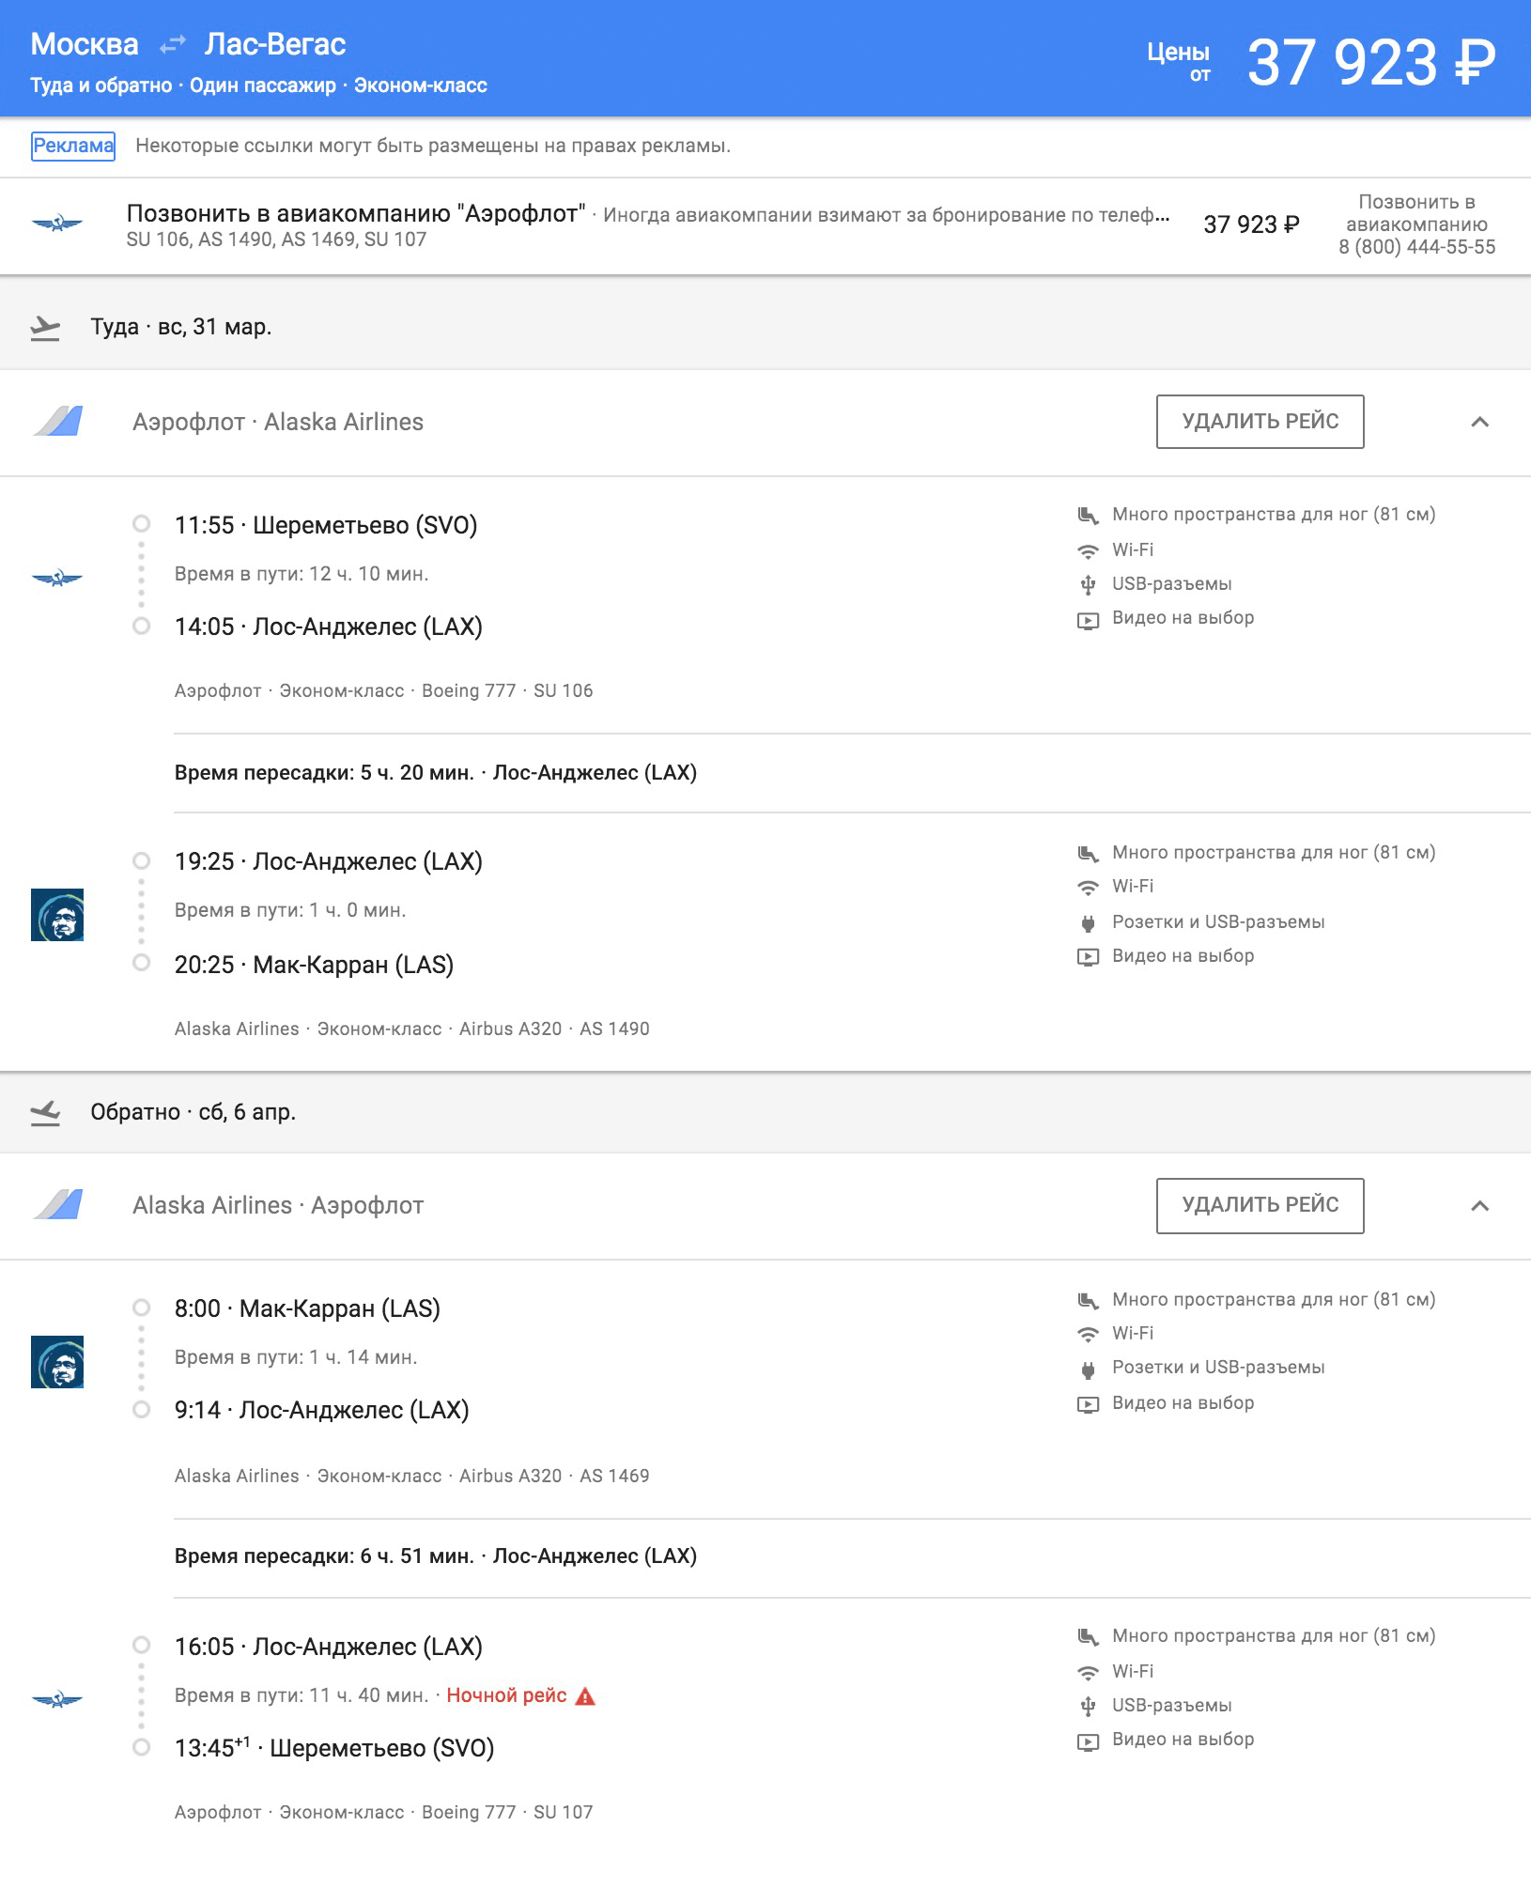Click the Реклама ad label

coord(73,146)
